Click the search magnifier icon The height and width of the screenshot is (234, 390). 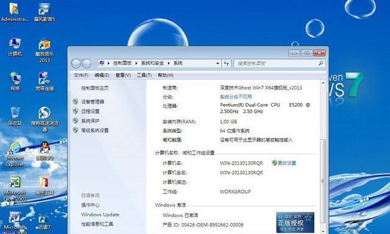321,63
